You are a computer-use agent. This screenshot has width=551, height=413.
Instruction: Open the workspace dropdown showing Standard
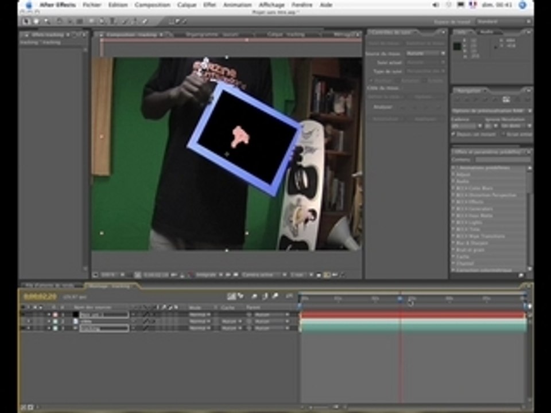coord(503,22)
